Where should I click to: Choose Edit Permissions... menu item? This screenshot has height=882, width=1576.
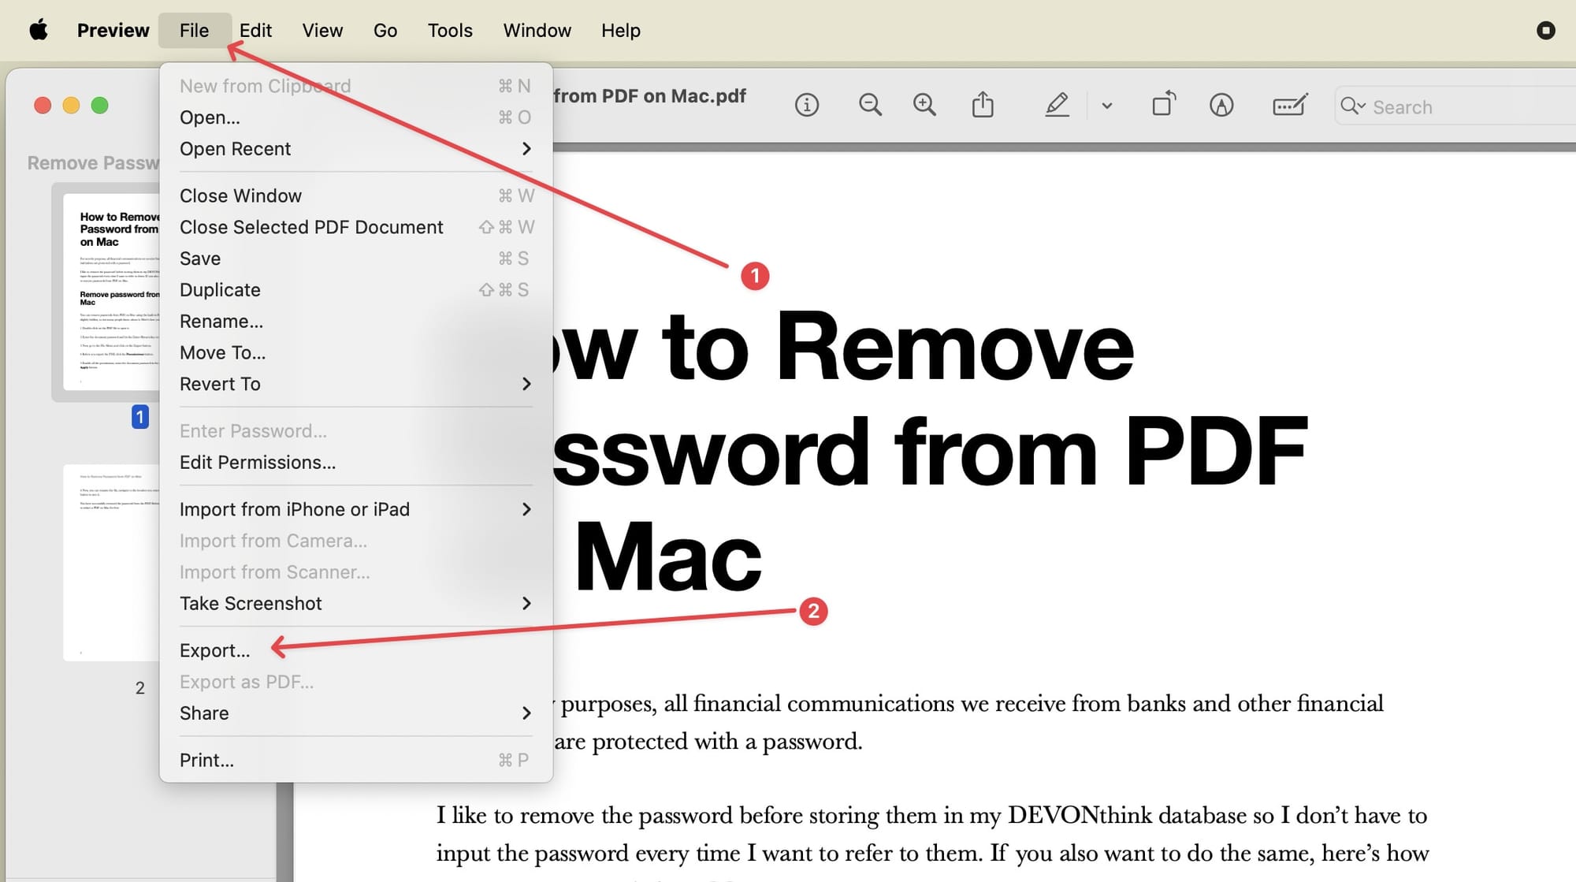(x=355, y=463)
